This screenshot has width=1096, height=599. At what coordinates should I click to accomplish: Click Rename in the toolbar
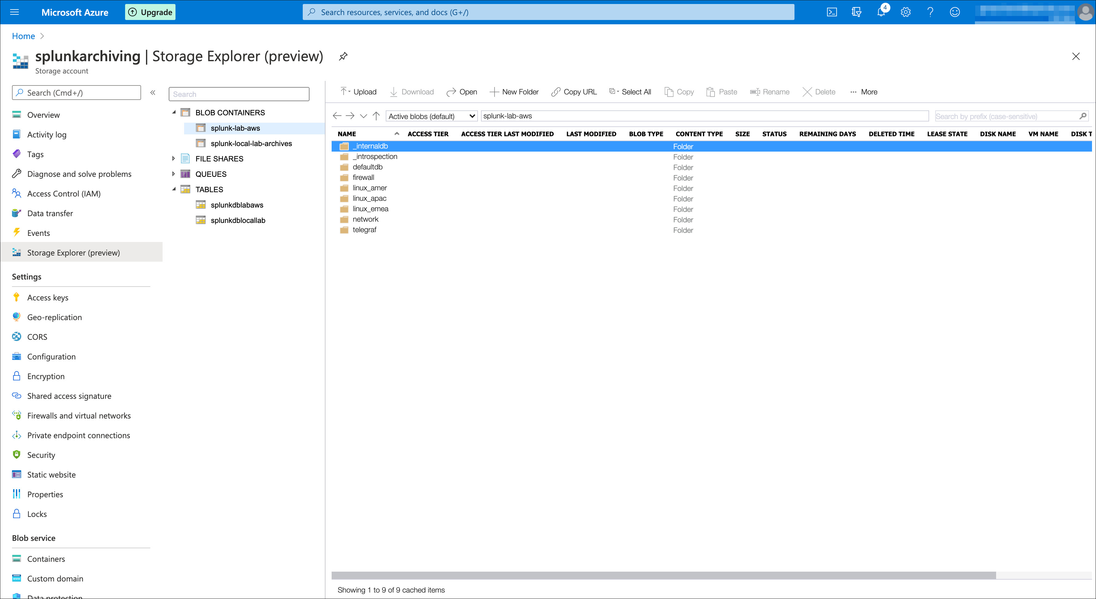[770, 92]
